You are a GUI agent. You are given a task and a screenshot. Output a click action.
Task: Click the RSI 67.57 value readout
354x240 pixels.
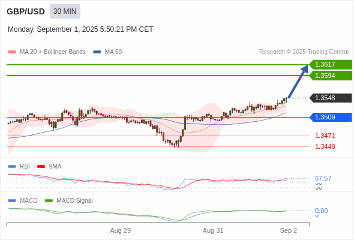click(323, 178)
